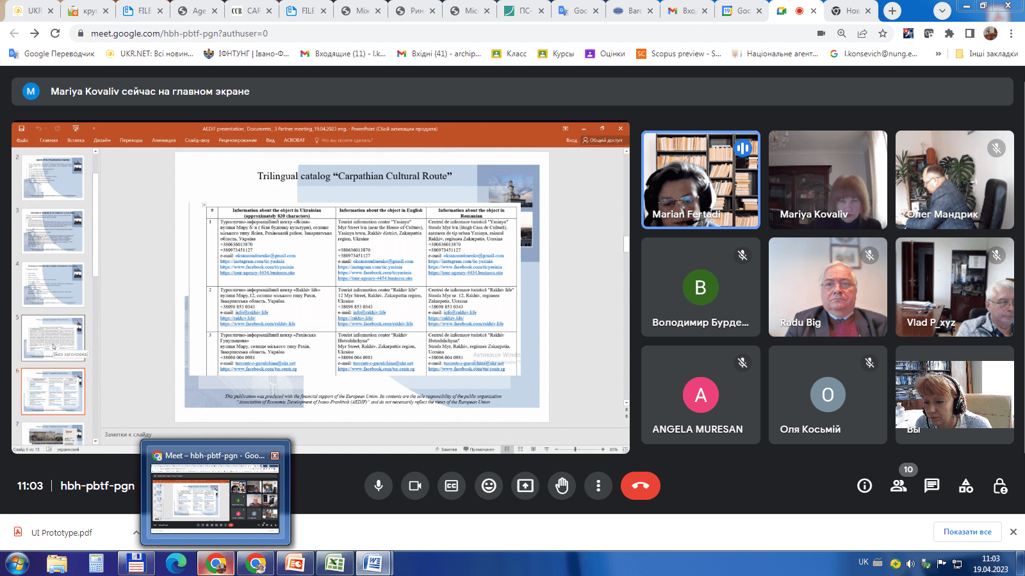This screenshot has width=1025, height=576.
Task: Open Chrome zoom magnifier icon in address bar
Action: (x=842, y=33)
